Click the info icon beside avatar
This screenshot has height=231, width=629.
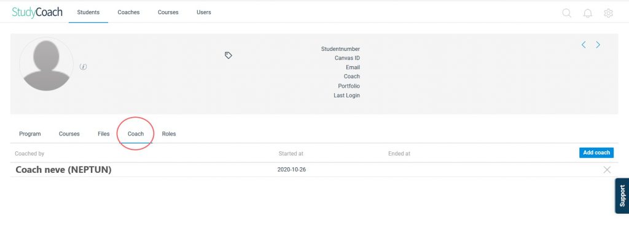(83, 67)
